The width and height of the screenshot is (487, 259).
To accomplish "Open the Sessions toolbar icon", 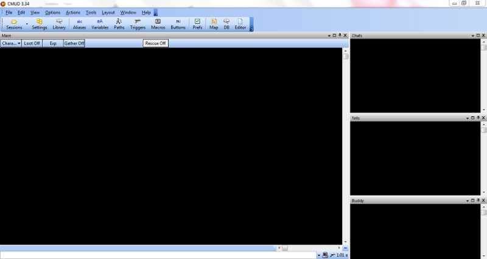I will coord(14,24).
